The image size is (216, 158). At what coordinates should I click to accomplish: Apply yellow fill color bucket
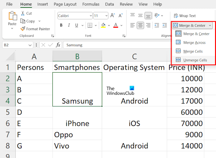coord(103,25)
